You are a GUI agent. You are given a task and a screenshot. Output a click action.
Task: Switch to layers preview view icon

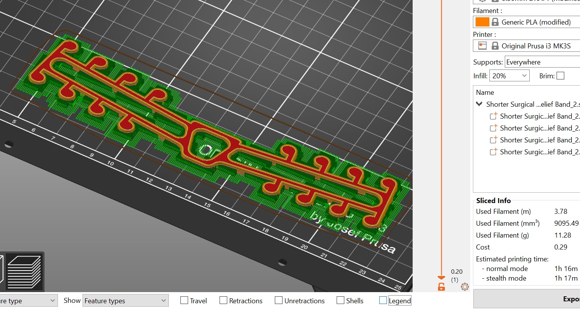24,271
